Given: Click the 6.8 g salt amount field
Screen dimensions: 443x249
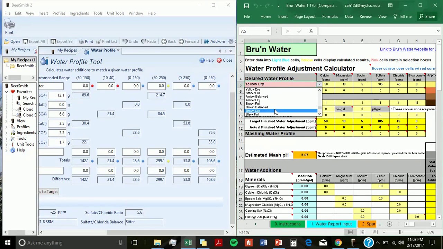Looking at the screenshot, I should [x=56, y=114].
